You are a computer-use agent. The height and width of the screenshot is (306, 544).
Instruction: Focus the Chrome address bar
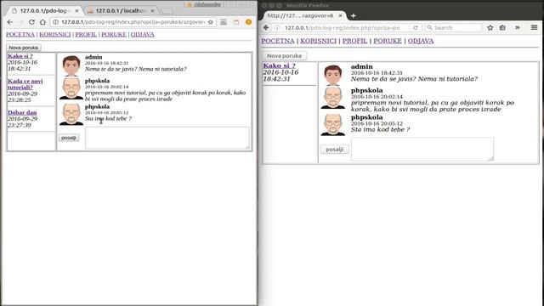(133, 22)
